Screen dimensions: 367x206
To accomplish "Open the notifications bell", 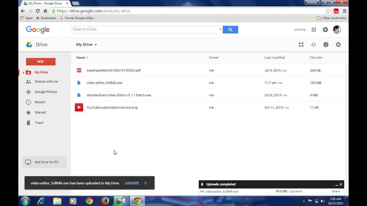I will click(325, 29).
